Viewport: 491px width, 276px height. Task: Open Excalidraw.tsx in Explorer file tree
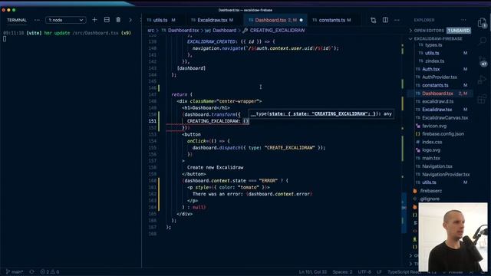pyautogui.click(x=437, y=110)
